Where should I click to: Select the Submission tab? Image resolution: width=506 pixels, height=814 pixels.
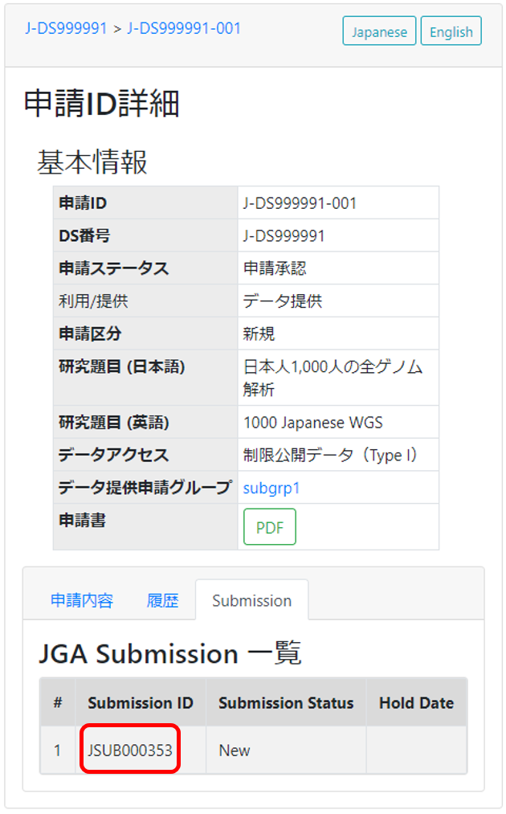point(251,601)
